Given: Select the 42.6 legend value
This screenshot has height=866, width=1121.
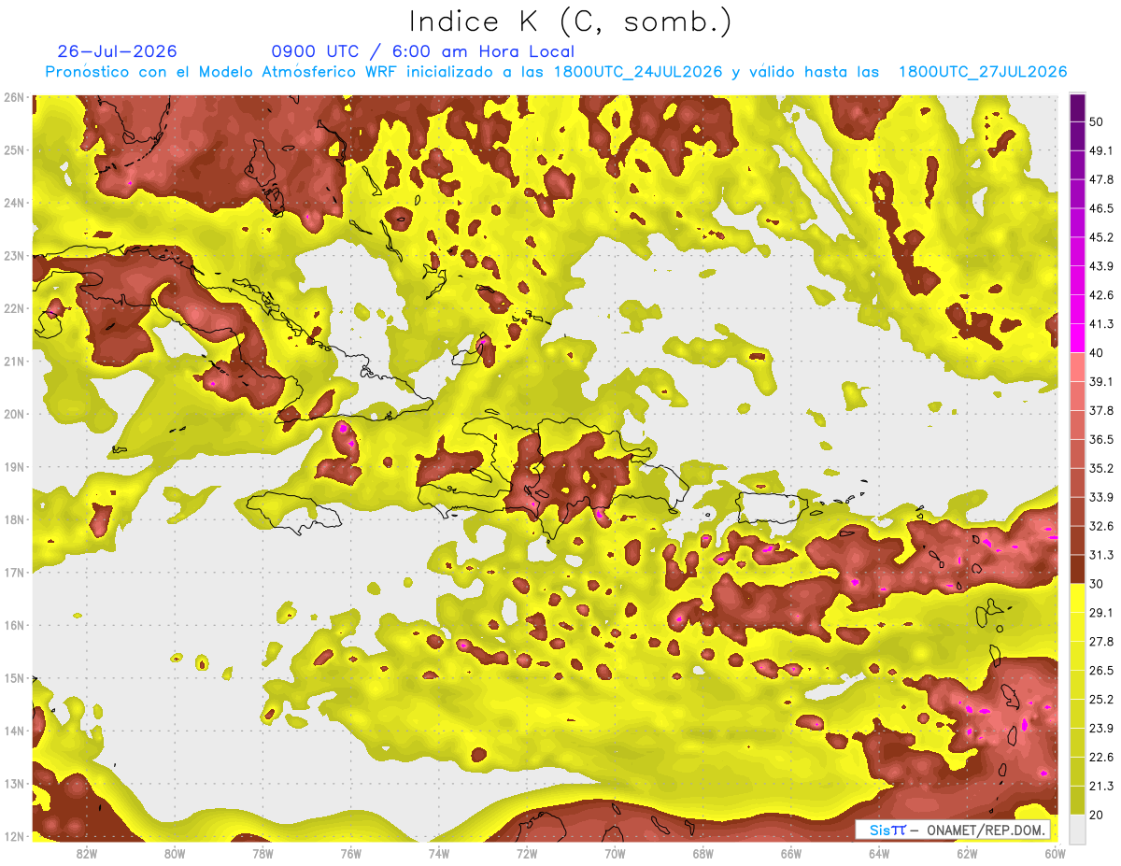Looking at the screenshot, I should 1100,295.
